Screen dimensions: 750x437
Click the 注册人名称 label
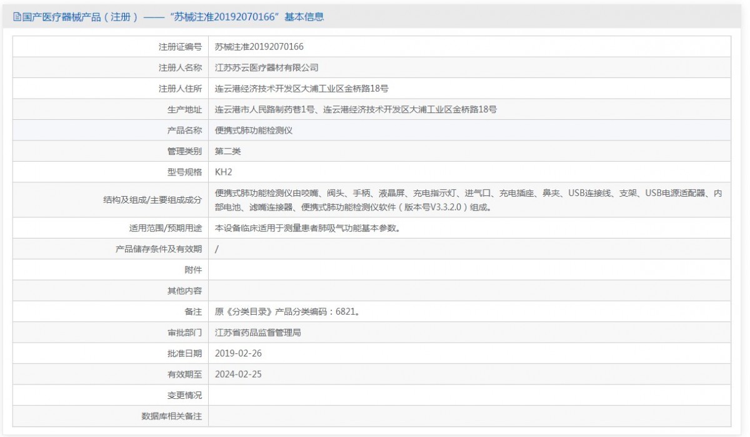180,67
